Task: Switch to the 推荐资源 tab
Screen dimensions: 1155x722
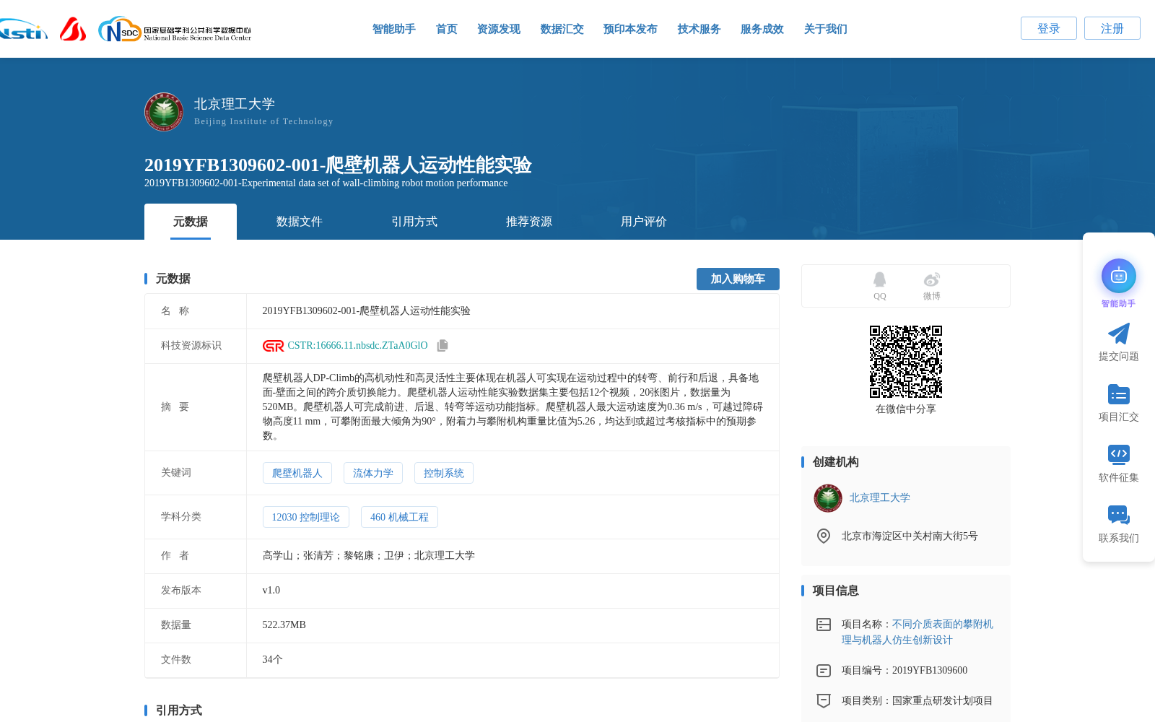Action: (x=529, y=222)
